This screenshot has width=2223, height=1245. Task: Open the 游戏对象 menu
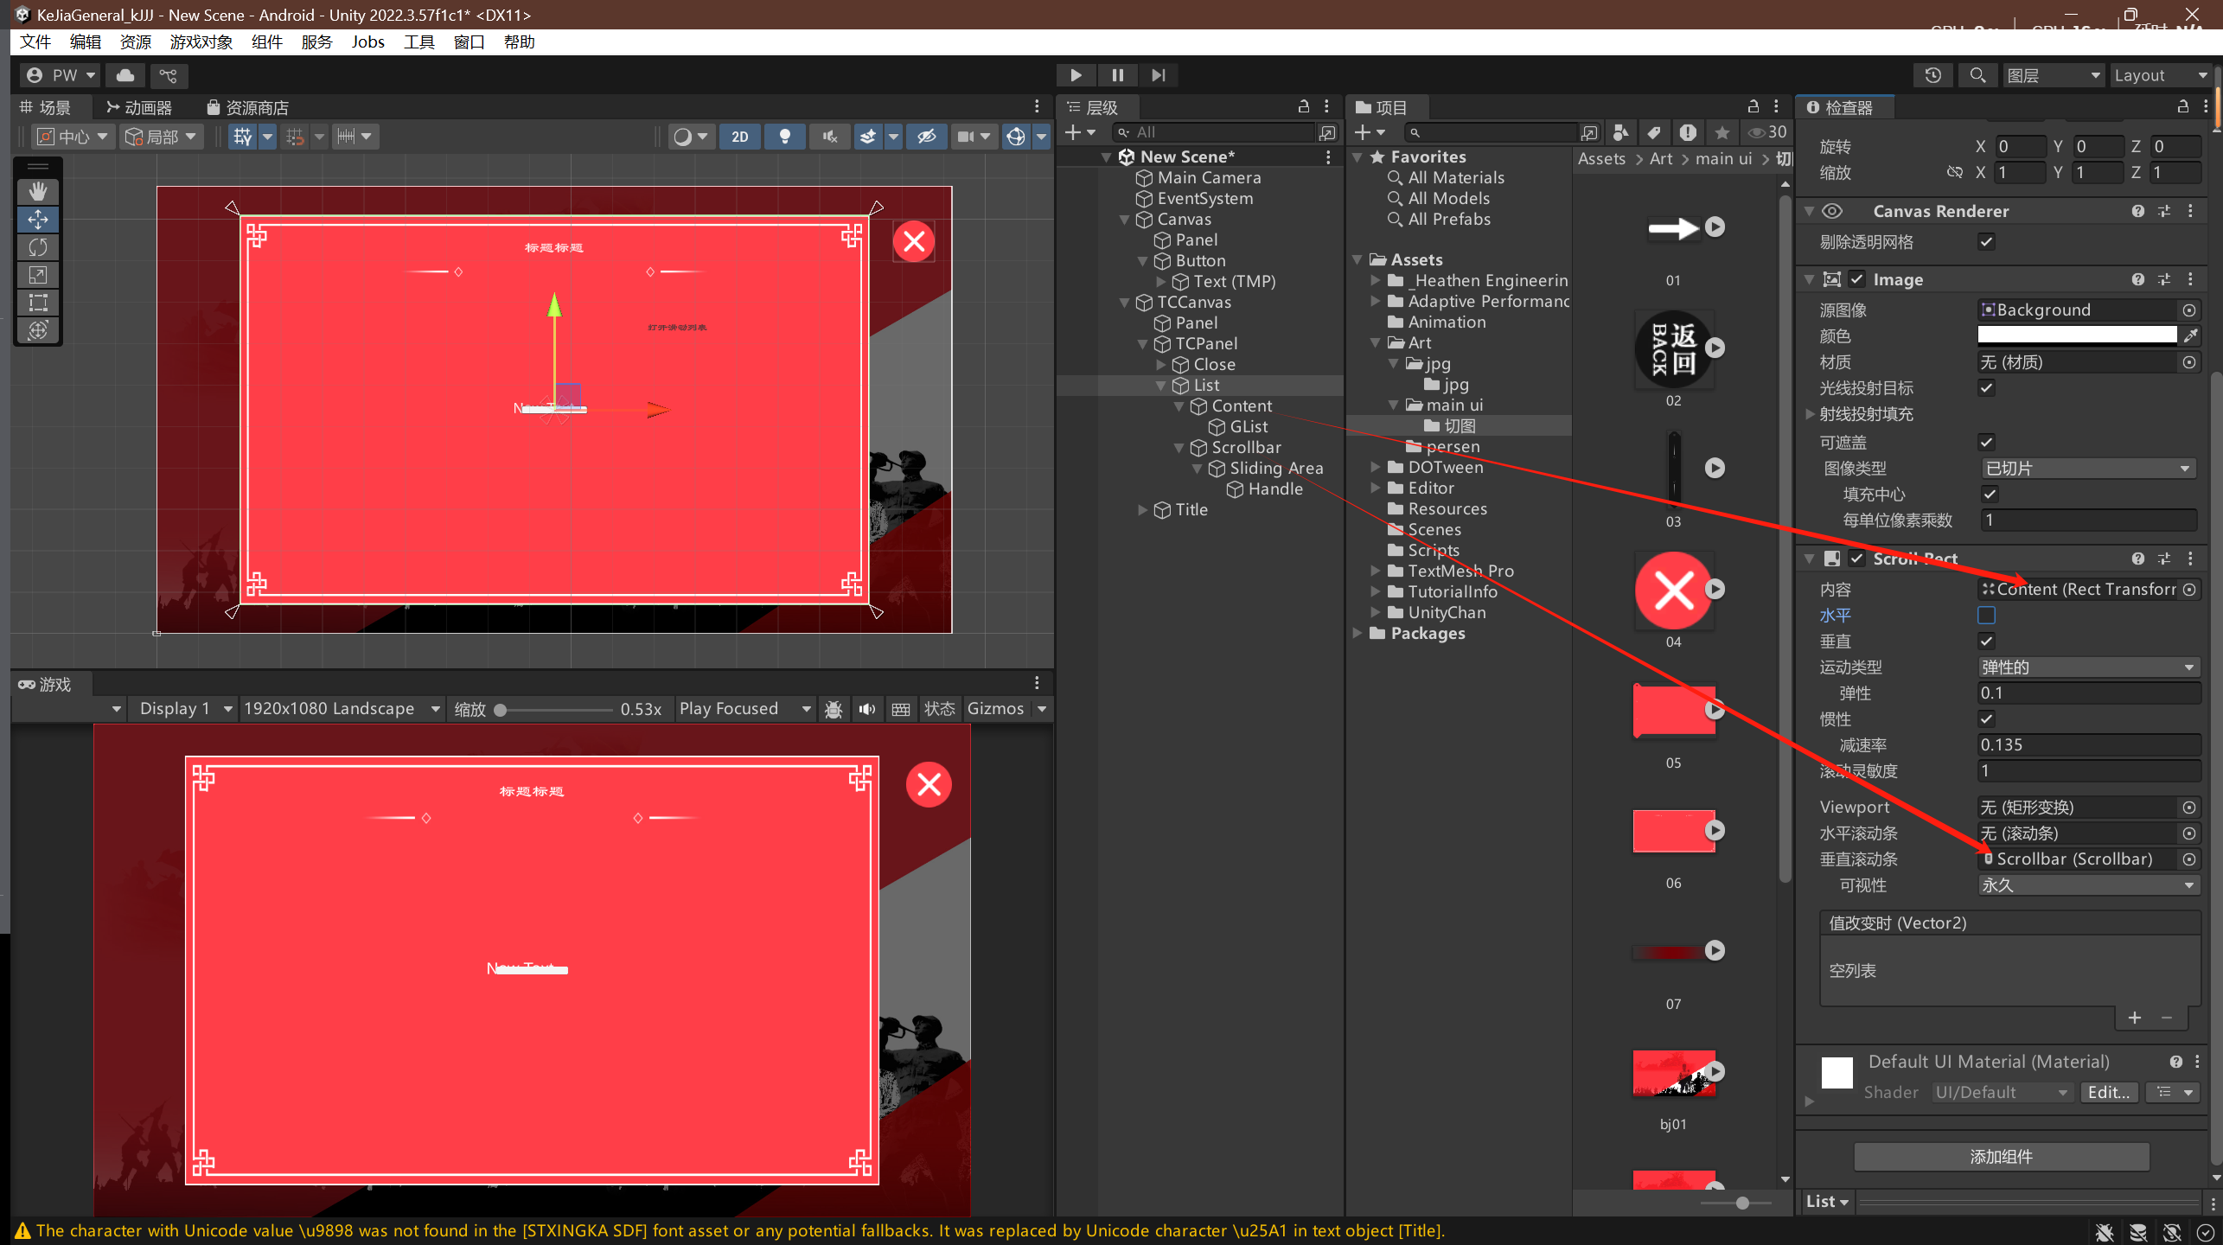[x=201, y=41]
